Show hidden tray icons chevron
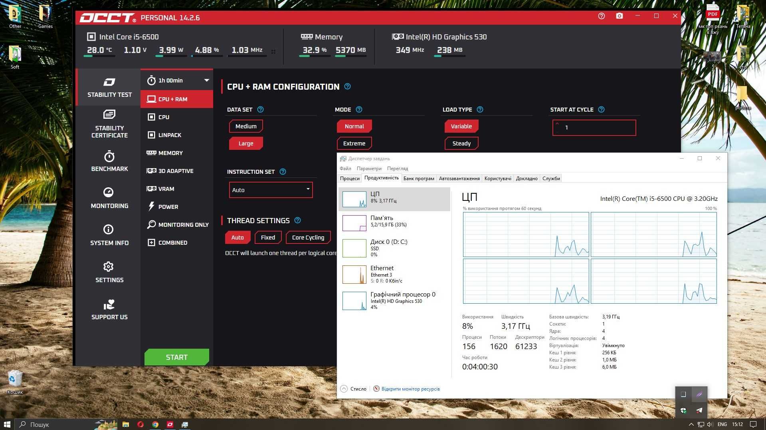The image size is (766, 430). pos(691,424)
